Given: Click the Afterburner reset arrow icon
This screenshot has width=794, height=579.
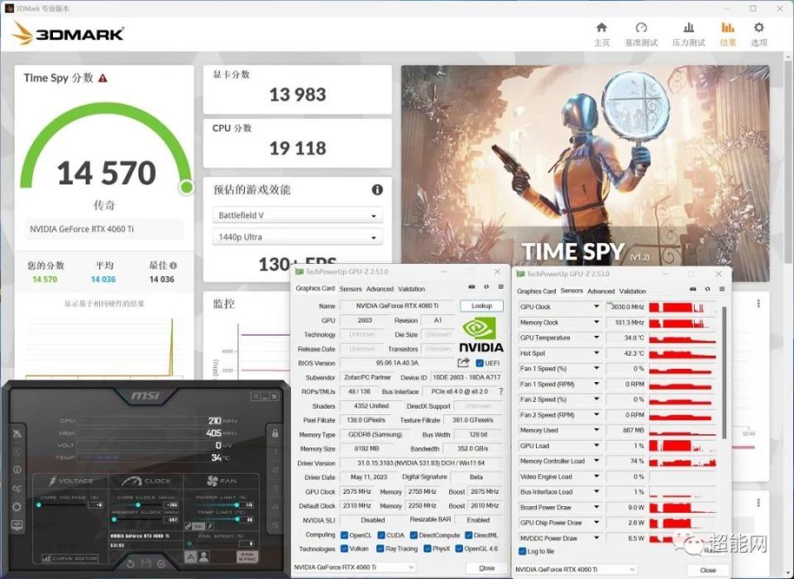Looking at the screenshot, I should tap(130, 563).
